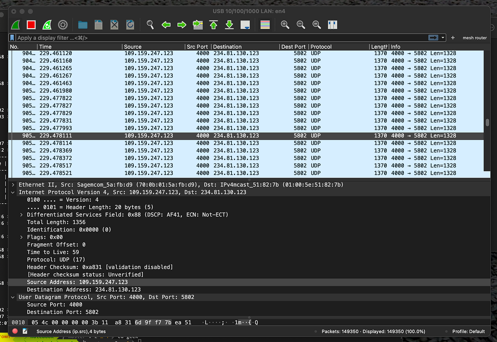Sort by the Length column header
The width and height of the screenshot is (497, 342).
pyautogui.click(x=379, y=47)
